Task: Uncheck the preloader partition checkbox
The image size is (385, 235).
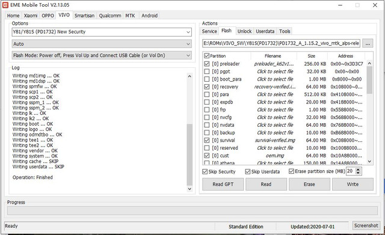Action: pos(207,64)
